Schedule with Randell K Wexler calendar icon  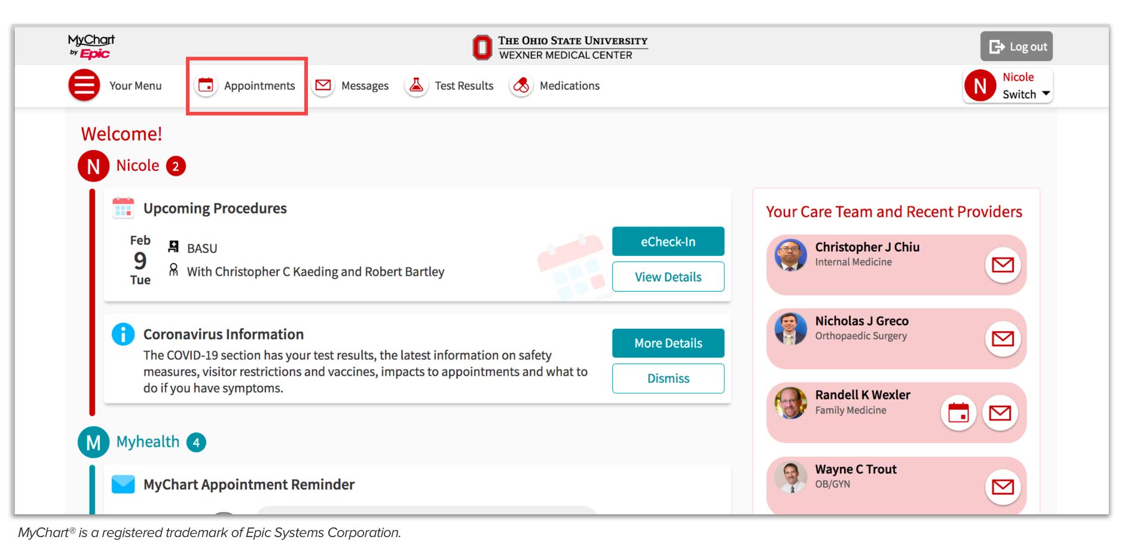pyautogui.click(x=958, y=413)
